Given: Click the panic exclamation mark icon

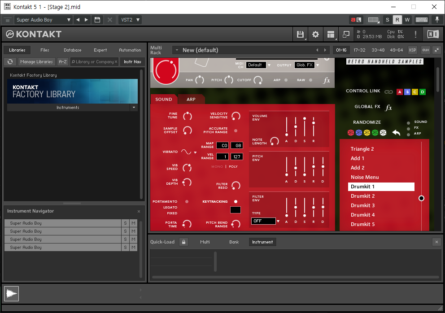Looking at the screenshot, I should (x=415, y=35).
